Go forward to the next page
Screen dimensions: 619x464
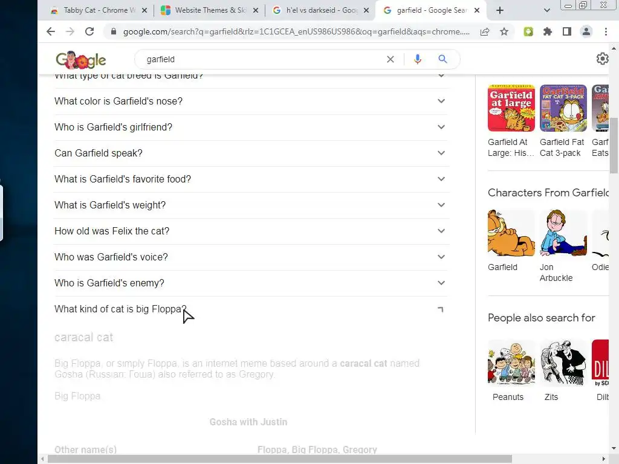(70, 31)
